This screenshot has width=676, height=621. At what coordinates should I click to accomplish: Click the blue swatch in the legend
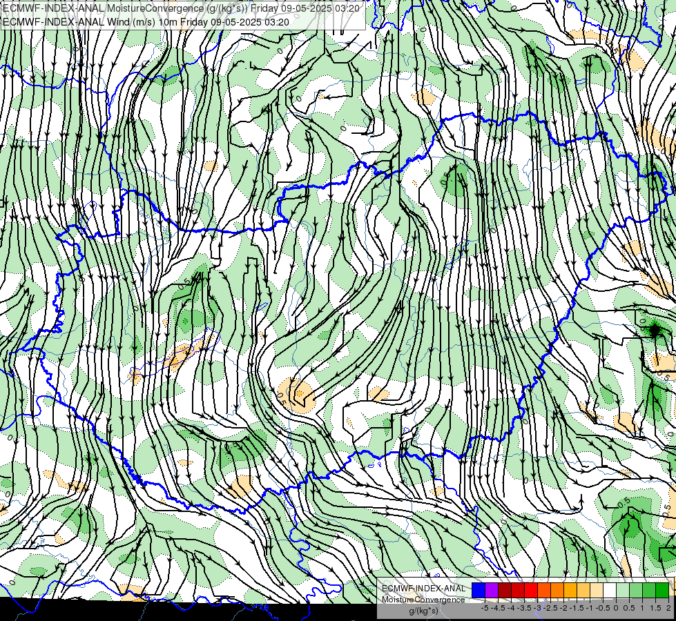tap(479, 590)
